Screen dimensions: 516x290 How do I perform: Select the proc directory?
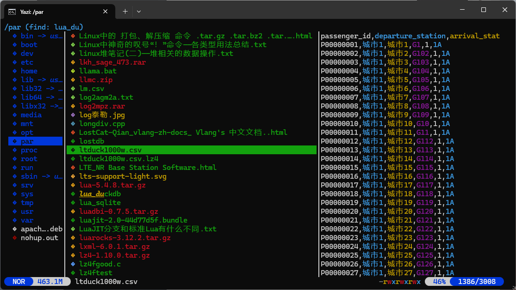tap(35, 150)
